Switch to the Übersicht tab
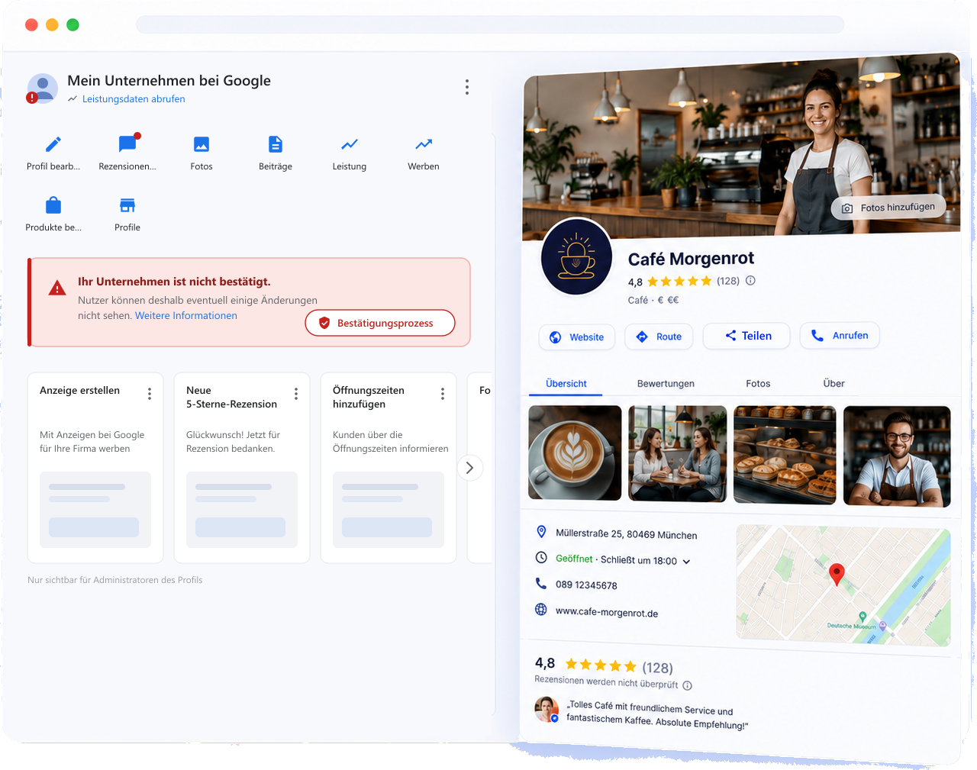This screenshot has height=770, width=977. (566, 384)
